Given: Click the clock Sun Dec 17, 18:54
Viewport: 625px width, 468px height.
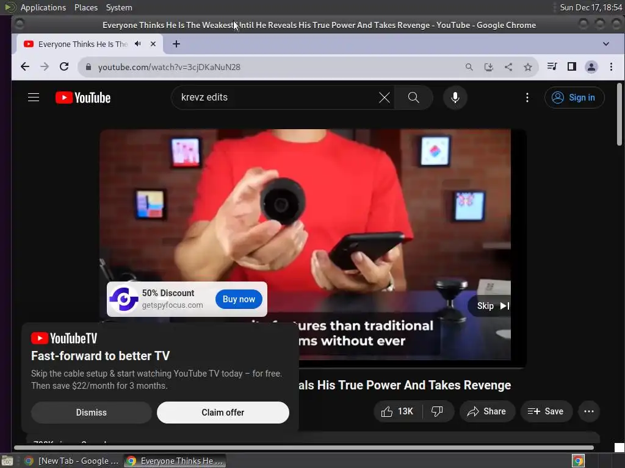Looking at the screenshot, I should click(591, 7).
